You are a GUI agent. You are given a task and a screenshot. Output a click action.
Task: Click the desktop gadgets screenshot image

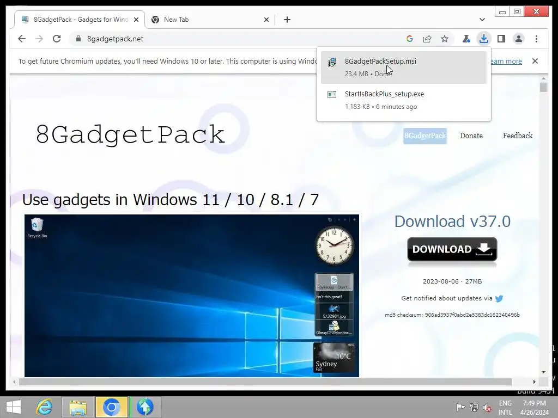191,296
